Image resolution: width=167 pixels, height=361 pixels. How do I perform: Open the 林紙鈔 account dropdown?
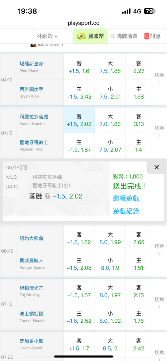(x=47, y=36)
